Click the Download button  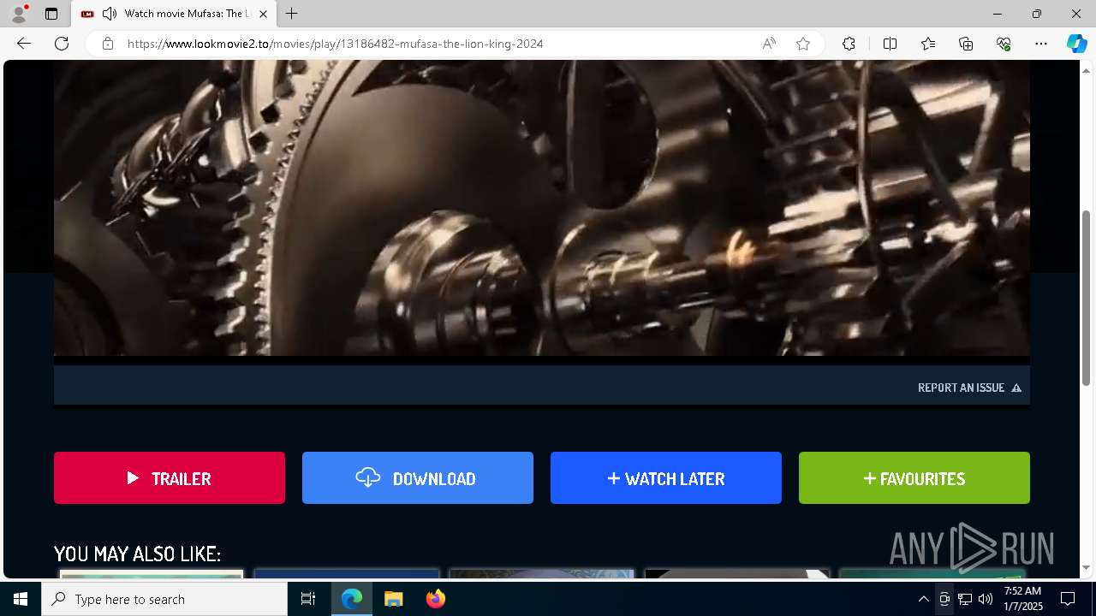pos(418,478)
